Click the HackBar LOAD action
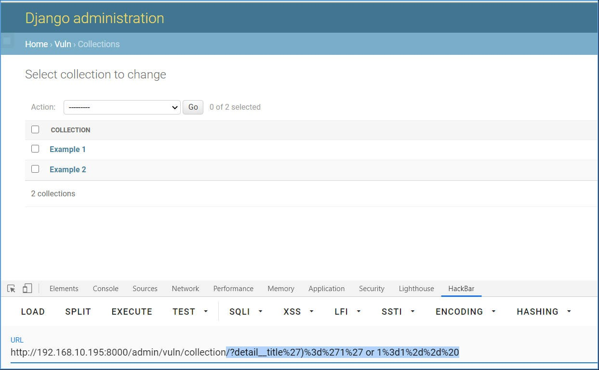This screenshot has width=599, height=370. [32, 312]
